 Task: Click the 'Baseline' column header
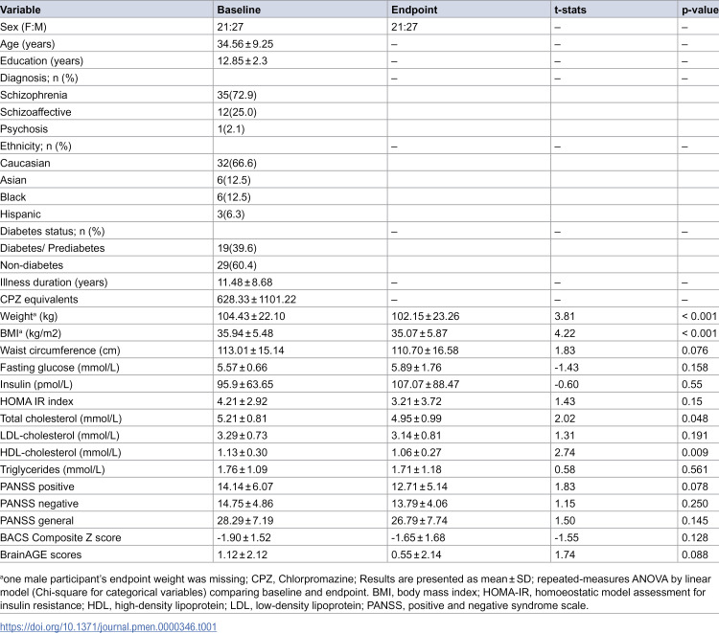tap(239, 10)
